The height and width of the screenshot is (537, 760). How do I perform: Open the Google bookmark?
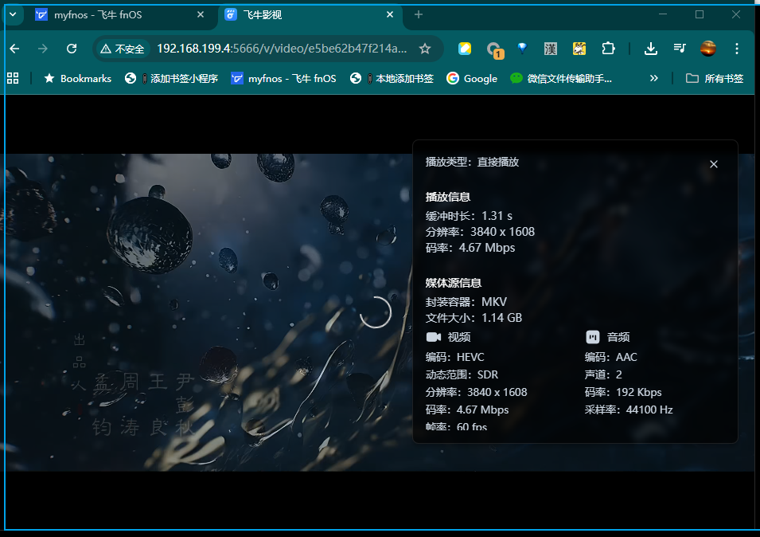click(472, 78)
